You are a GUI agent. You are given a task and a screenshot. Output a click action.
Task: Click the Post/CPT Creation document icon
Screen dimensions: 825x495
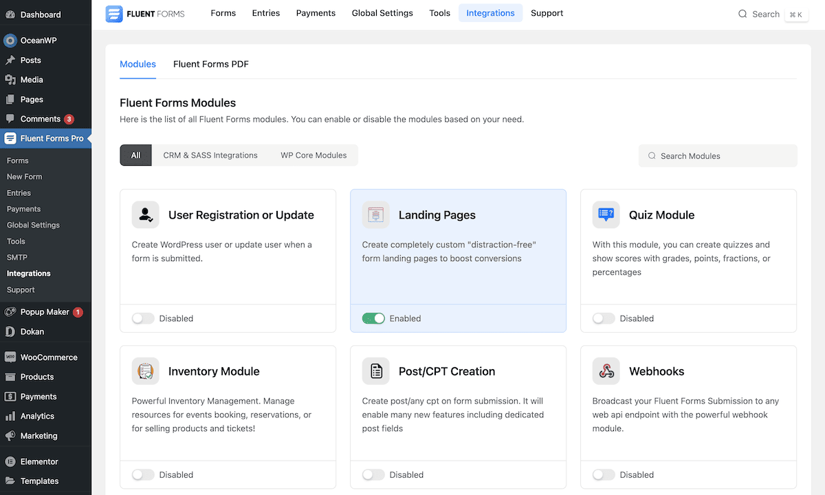click(376, 371)
